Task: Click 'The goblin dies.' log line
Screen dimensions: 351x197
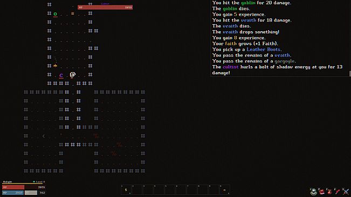Action: pyautogui.click(x=231, y=9)
